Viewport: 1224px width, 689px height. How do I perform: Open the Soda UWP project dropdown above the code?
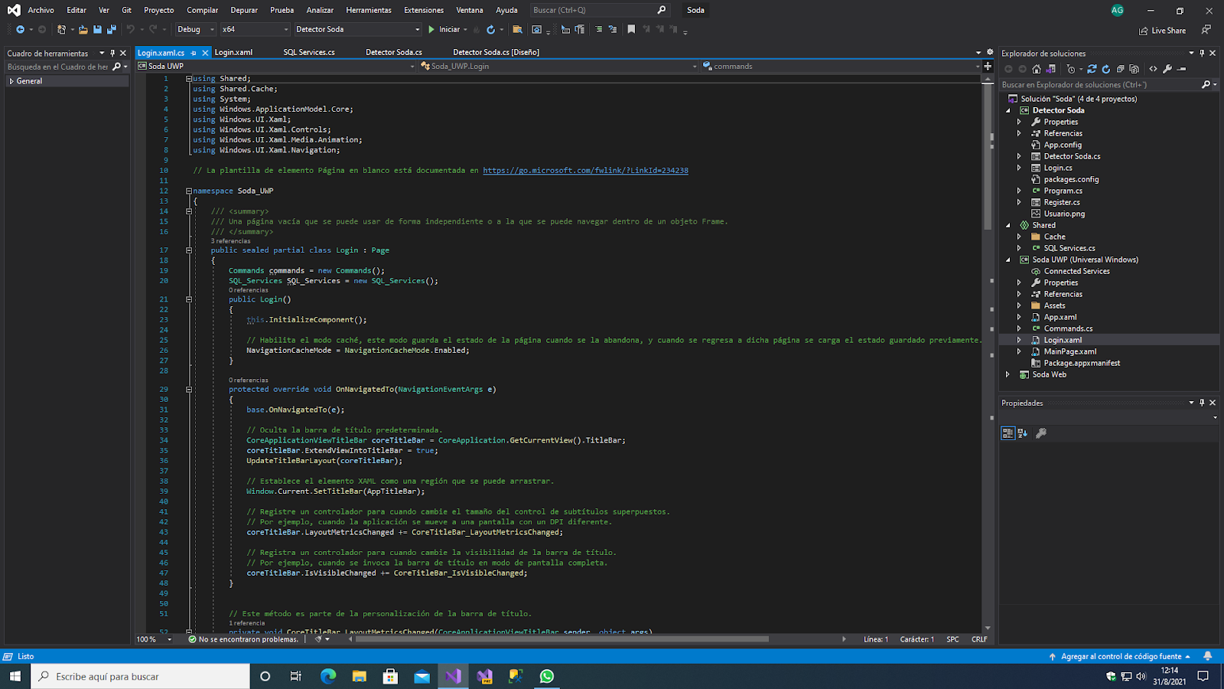(276, 66)
